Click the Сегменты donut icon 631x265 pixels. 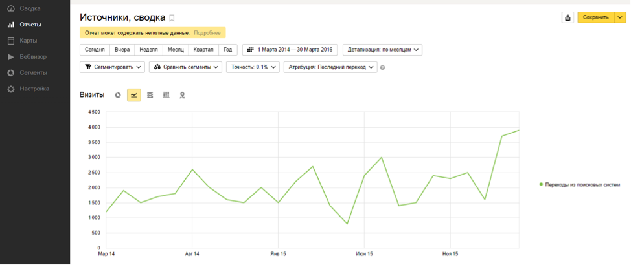[11, 72]
